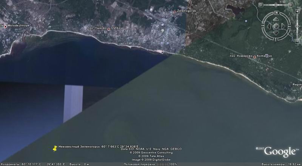This screenshot has width=302, height=166.
Task: Click the Molodezhnoye place marker
Action: pyautogui.click(x=5, y=26)
